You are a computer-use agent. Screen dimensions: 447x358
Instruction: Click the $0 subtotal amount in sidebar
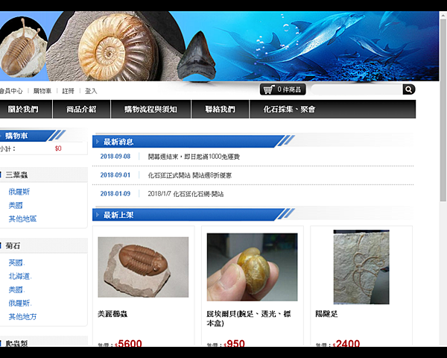click(x=58, y=148)
